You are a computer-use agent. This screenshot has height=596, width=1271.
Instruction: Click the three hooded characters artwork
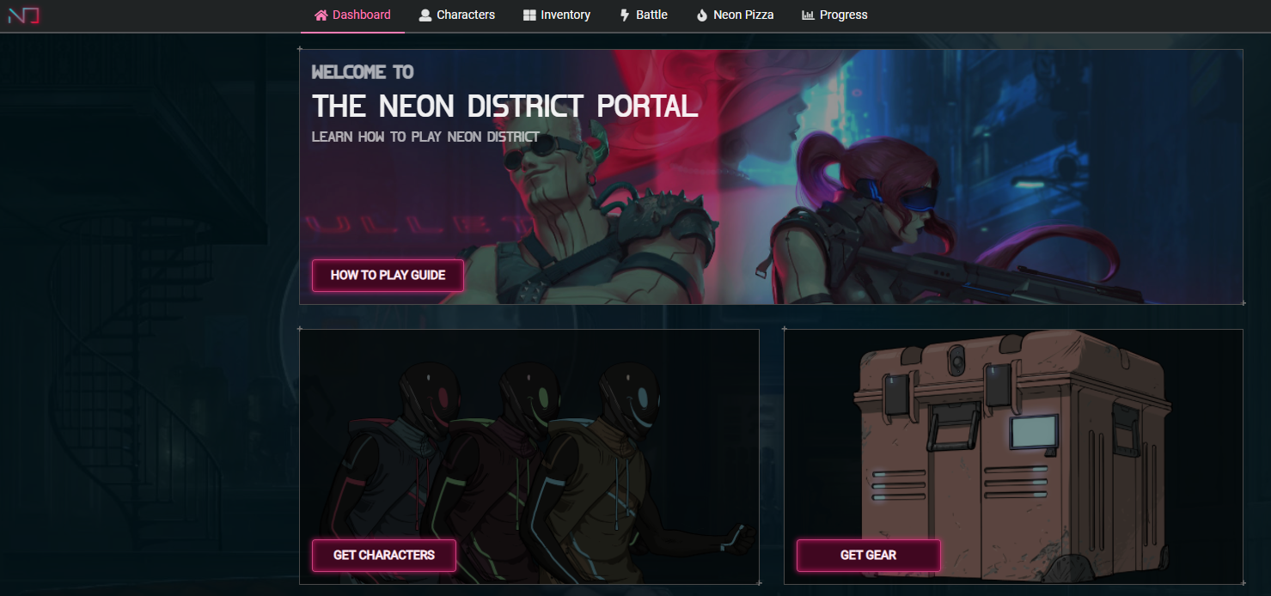(x=529, y=457)
